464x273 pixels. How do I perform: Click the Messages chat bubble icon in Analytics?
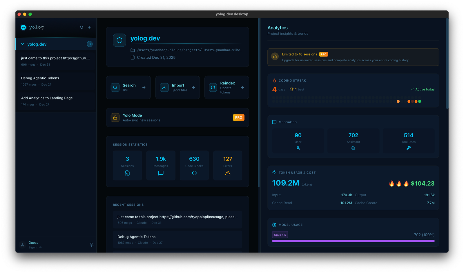[x=274, y=122]
